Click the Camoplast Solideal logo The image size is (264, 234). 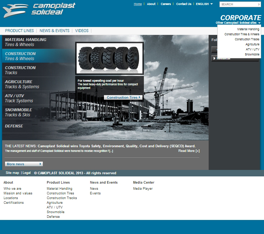(39, 10)
